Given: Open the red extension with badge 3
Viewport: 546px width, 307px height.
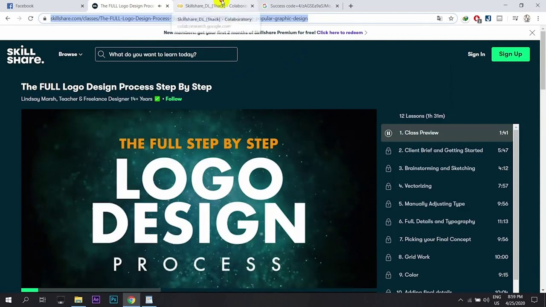Looking at the screenshot, I should point(477,19).
